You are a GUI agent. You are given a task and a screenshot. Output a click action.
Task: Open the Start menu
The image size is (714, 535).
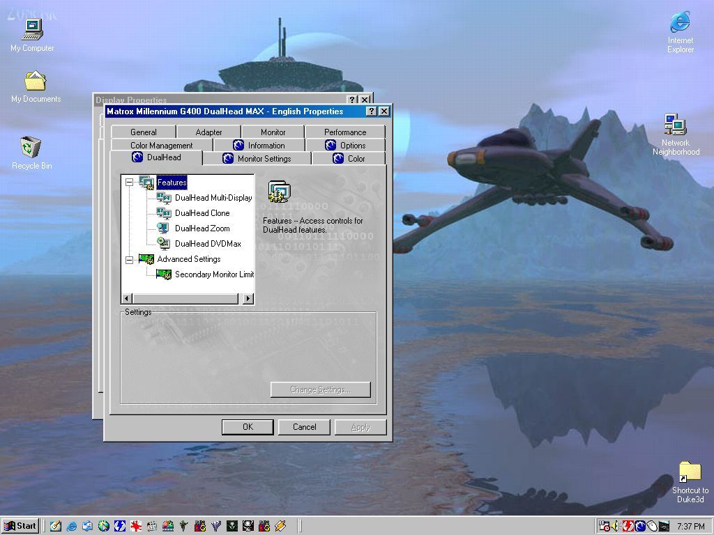tap(20, 526)
